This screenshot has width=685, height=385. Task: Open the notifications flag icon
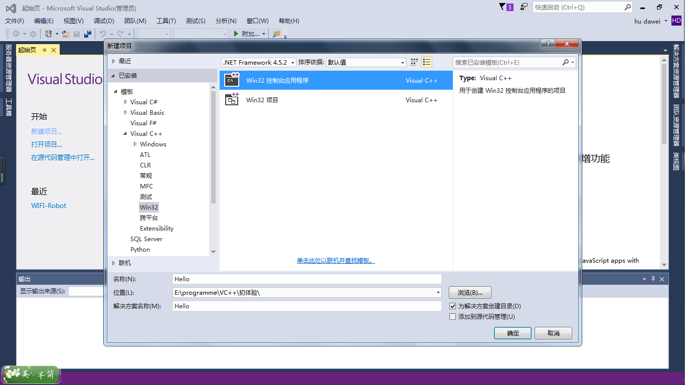point(502,7)
